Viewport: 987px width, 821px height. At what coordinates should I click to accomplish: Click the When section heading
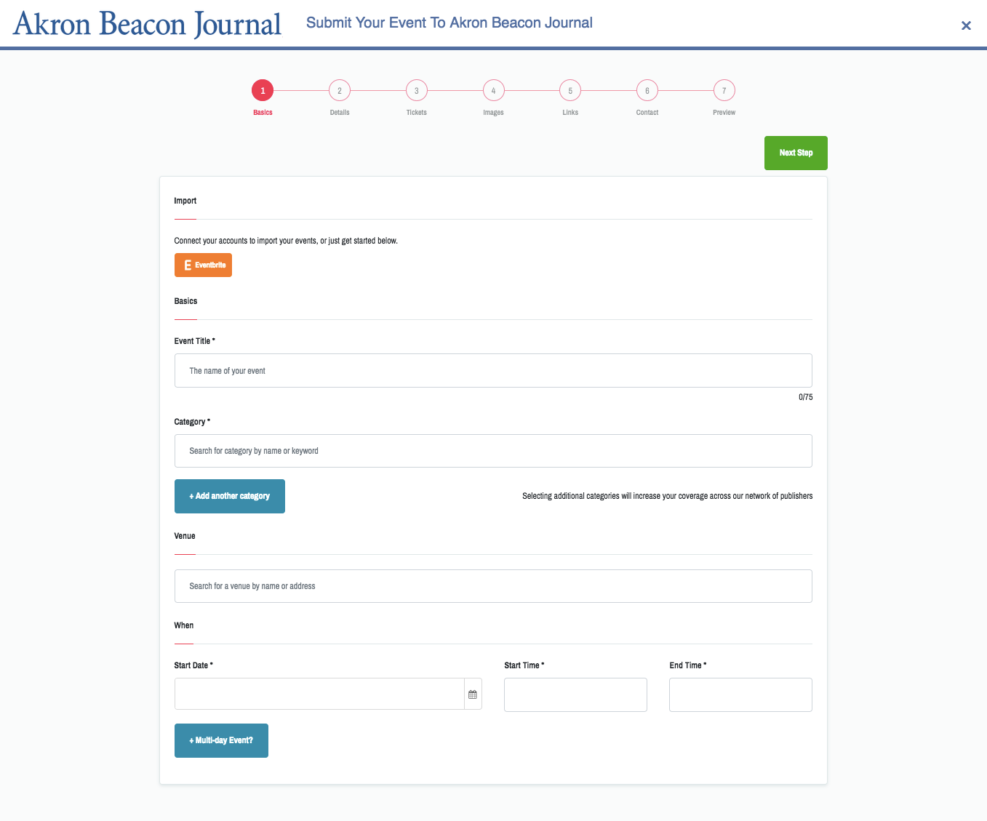pyautogui.click(x=184, y=625)
